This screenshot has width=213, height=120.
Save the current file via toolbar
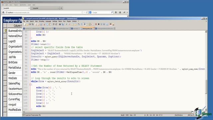tap(30, 24)
